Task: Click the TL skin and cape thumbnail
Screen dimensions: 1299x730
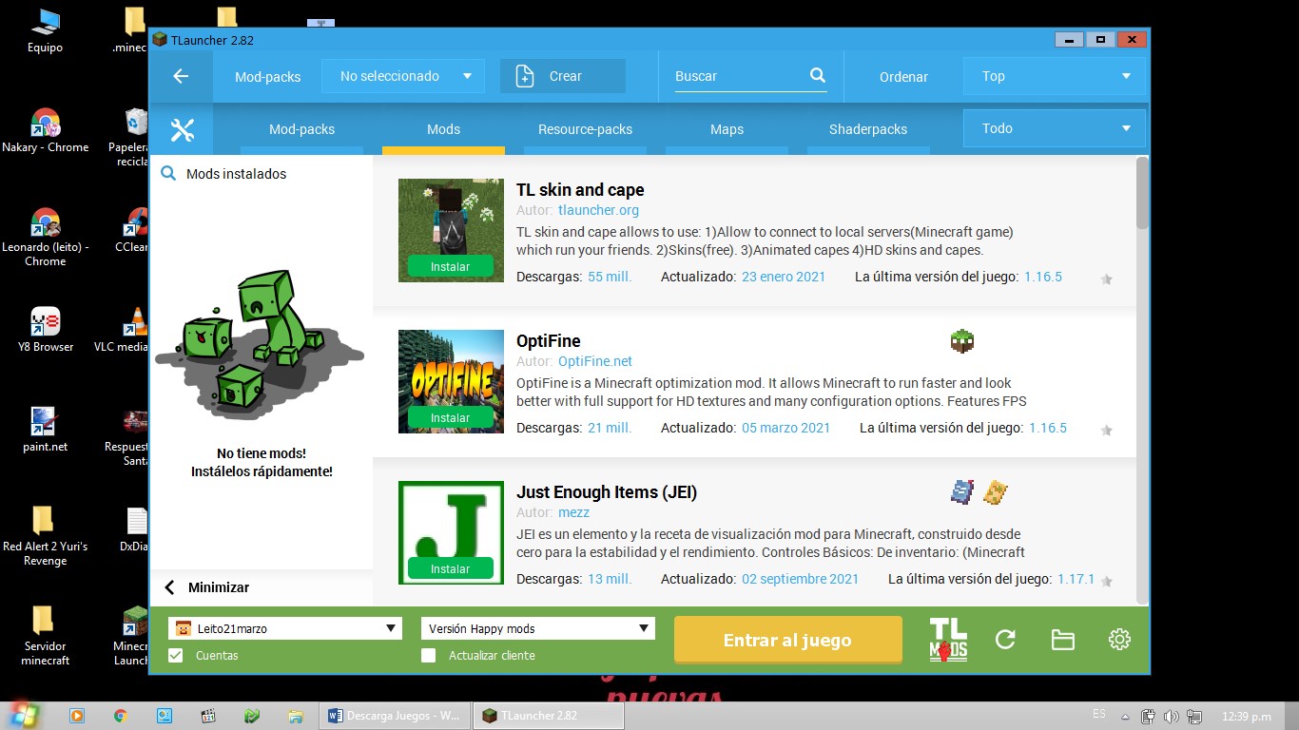Action: (x=451, y=229)
